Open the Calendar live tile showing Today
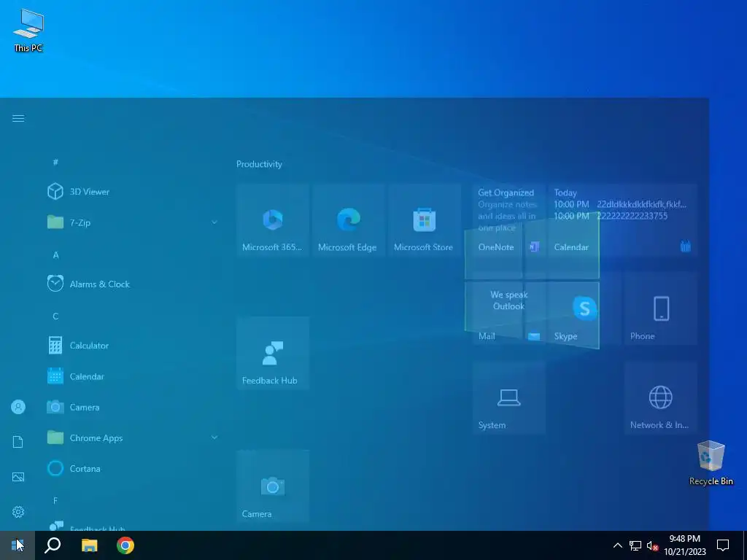Image resolution: width=747 pixels, height=560 pixels. point(623,221)
